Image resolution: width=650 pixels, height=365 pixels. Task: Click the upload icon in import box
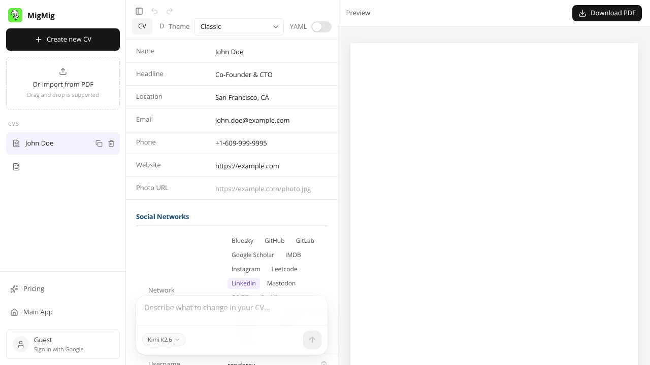pyautogui.click(x=63, y=71)
